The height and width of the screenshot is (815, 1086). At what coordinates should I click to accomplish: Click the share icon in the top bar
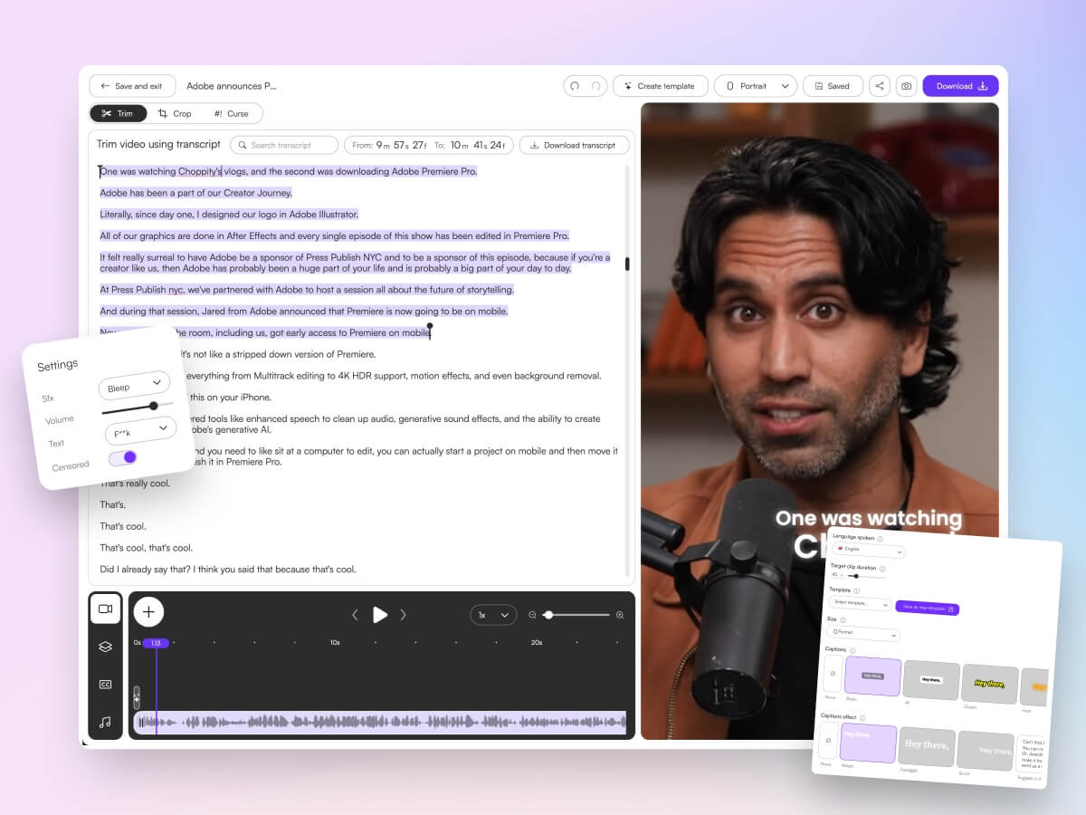879,85
